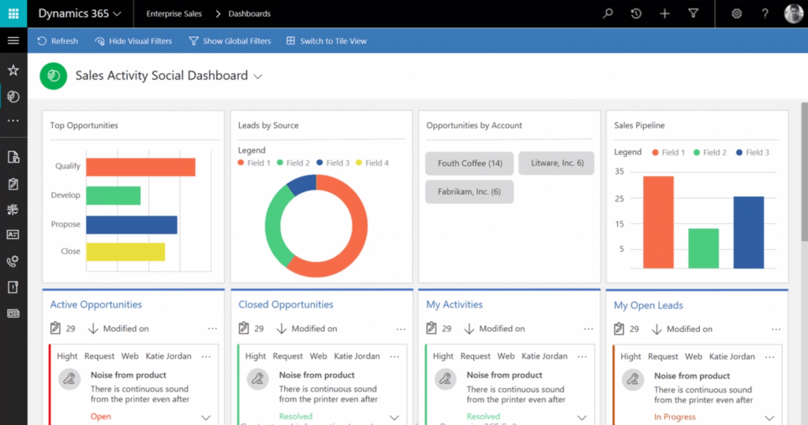Switch to Tile View
The height and width of the screenshot is (425, 808).
(326, 41)
